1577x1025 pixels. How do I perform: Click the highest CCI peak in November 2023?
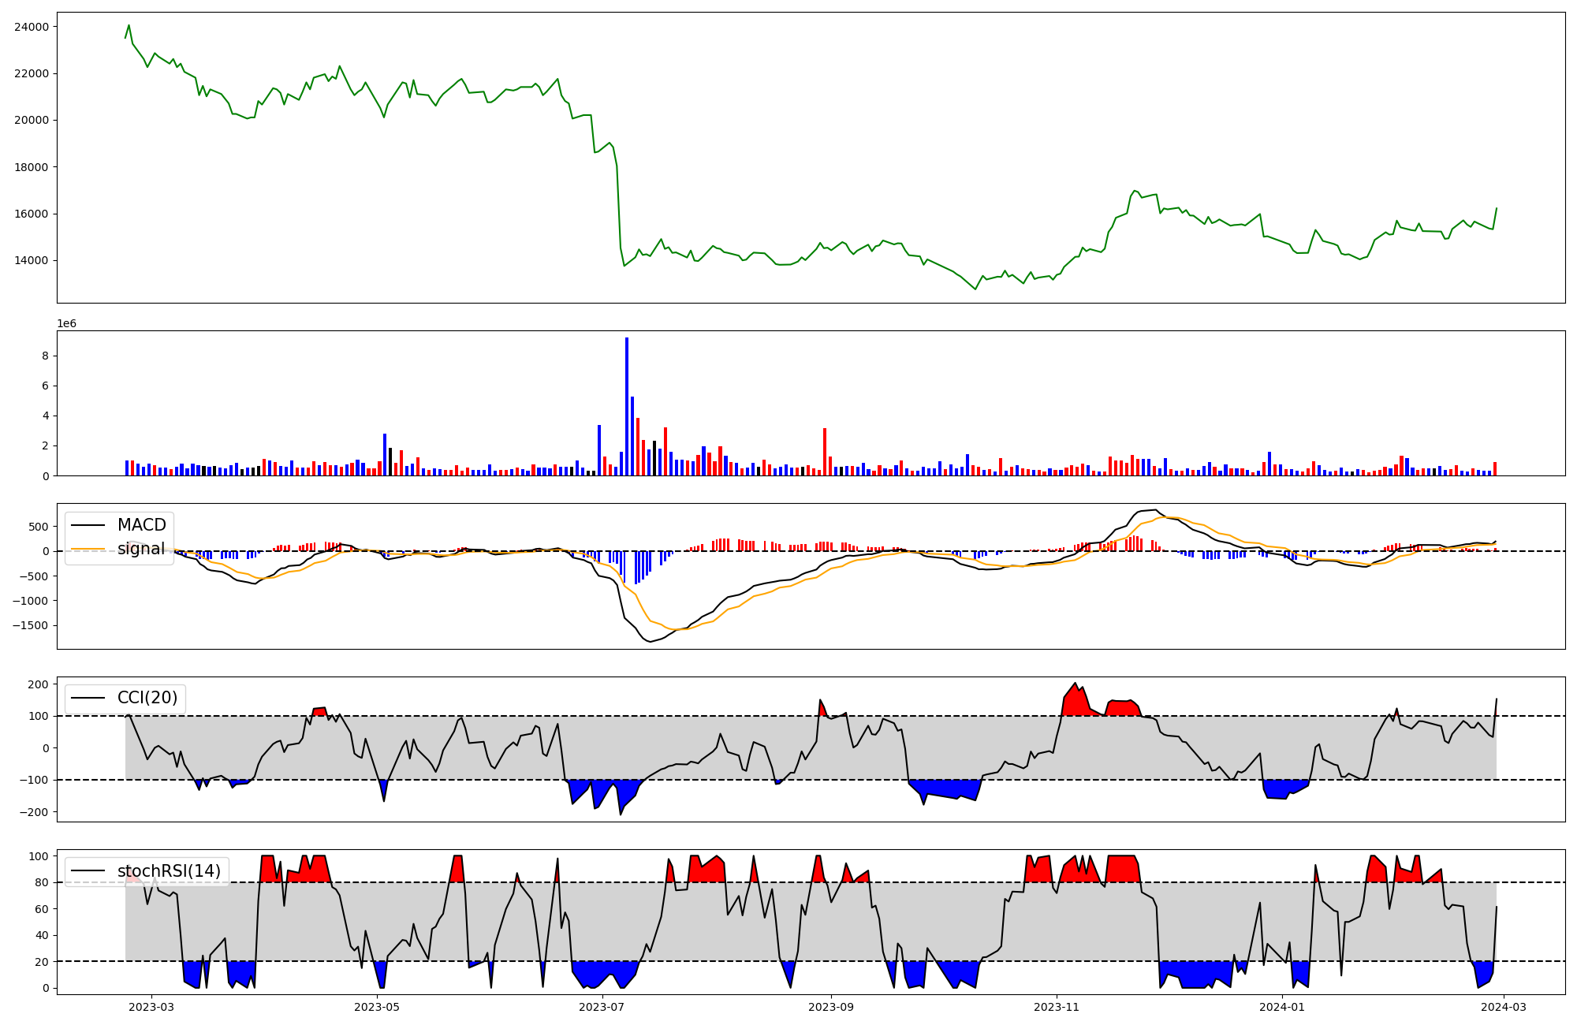tap(1076, 684)
